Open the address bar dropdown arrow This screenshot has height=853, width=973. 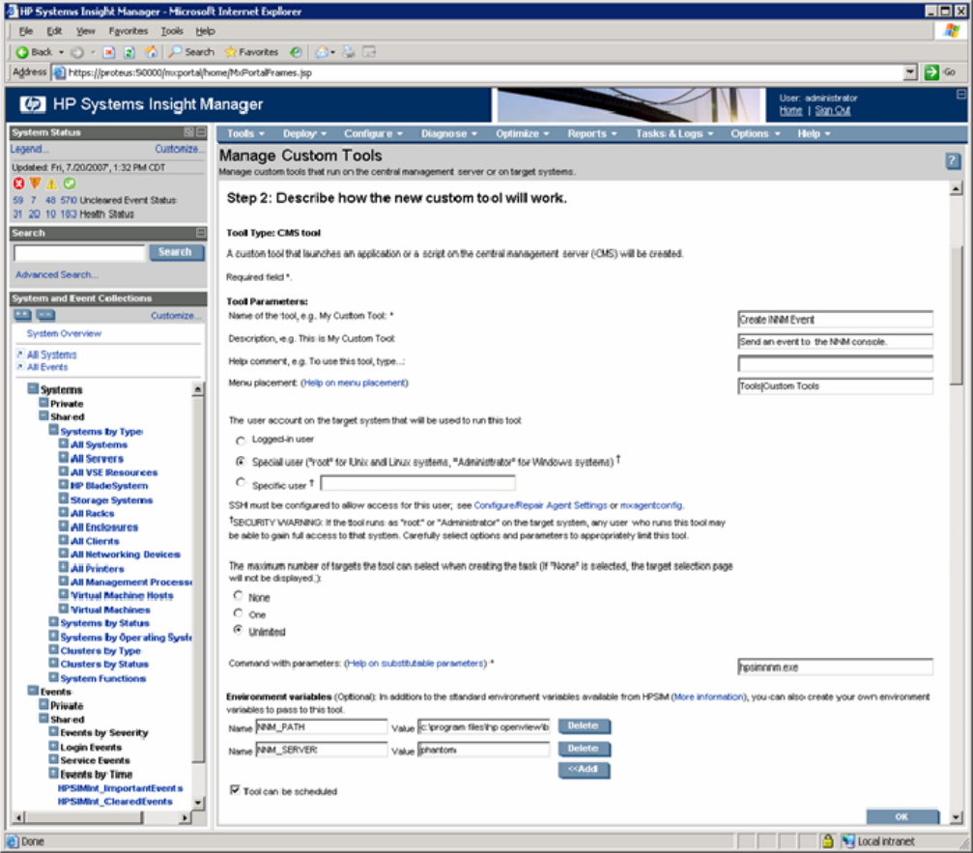[910, 72]
